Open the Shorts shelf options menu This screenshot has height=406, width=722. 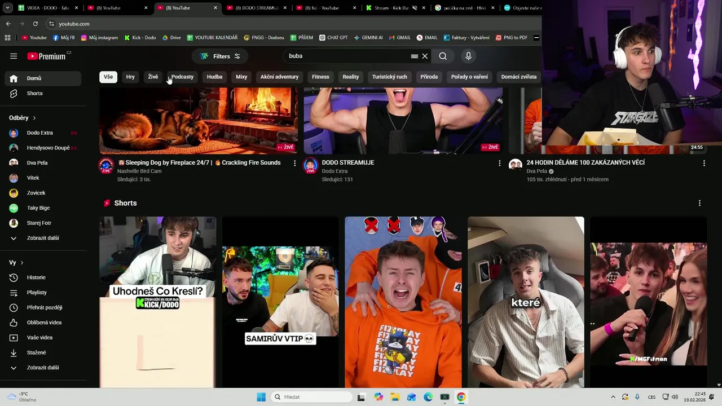point(699,203)
